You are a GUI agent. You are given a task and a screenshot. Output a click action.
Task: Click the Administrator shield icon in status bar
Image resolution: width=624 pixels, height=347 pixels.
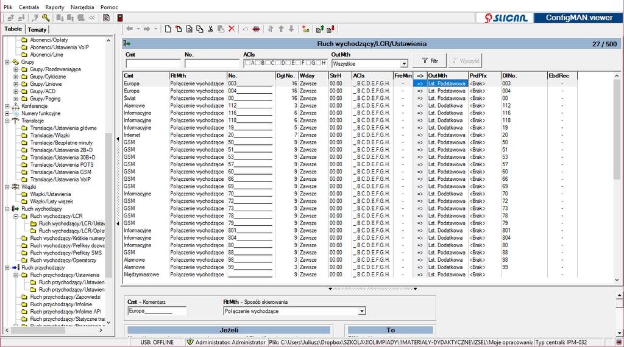(190, 342)
